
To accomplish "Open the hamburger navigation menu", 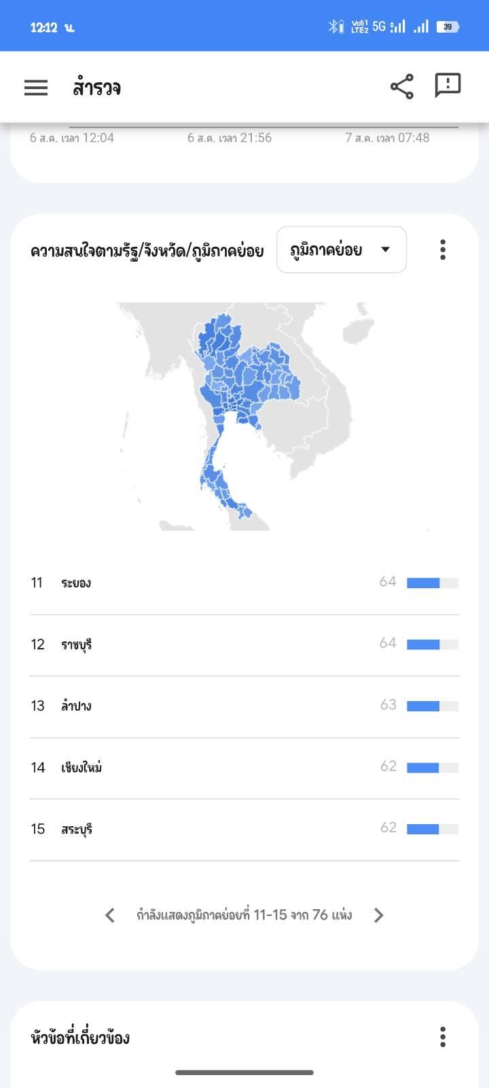I will click(x=36, y=87).
